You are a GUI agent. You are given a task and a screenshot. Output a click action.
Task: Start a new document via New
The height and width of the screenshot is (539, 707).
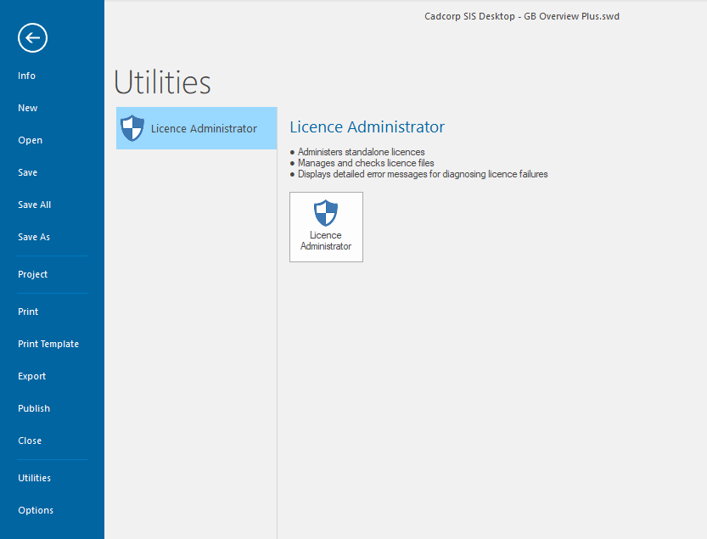click(27, 108)
